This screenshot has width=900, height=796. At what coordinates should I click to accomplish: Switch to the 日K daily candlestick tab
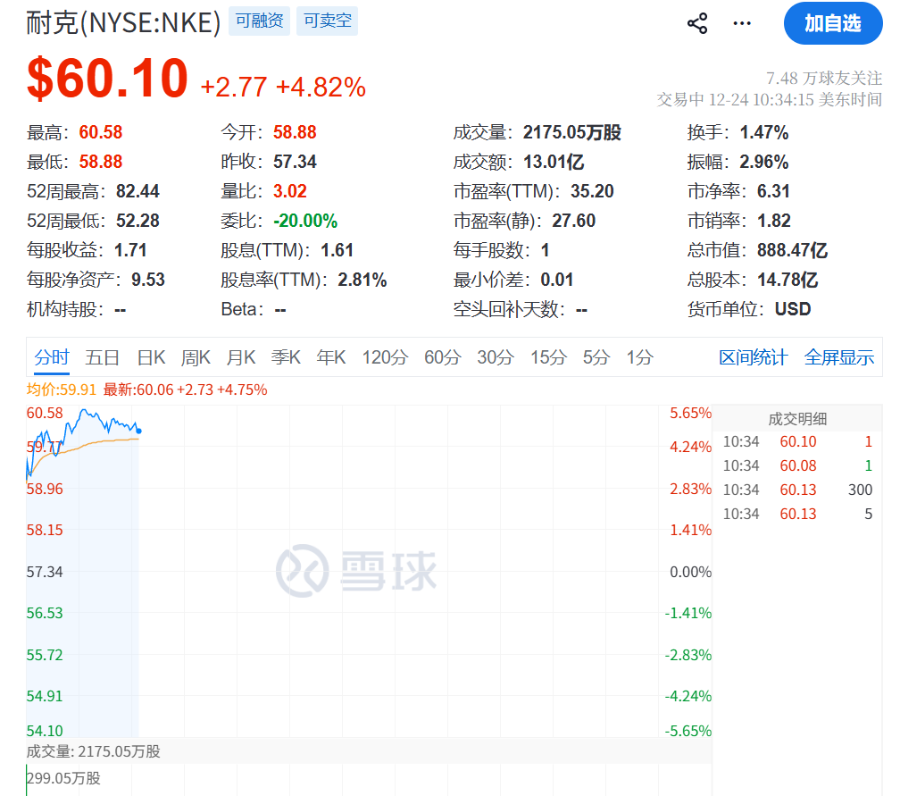tap(150, 356)
